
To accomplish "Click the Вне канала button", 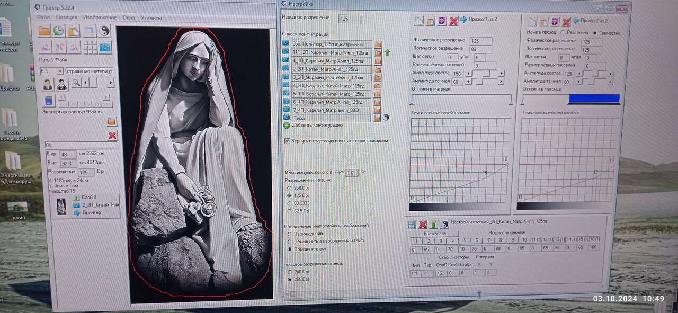I will pos(434,233).
